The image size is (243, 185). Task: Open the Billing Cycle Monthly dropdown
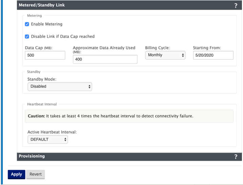(165, 55)
